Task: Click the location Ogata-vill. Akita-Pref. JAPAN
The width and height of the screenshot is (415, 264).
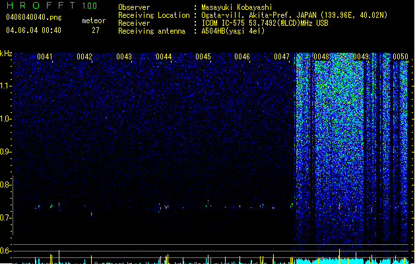Action: [259, 15]
